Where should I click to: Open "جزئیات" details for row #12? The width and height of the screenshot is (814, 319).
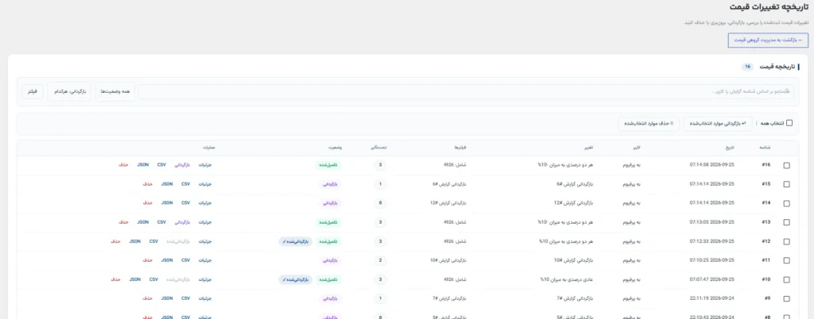coord(206,241)
